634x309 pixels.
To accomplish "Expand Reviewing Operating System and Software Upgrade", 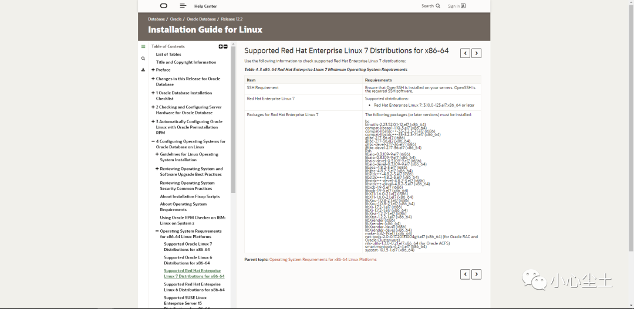I will tap(157, 169).
